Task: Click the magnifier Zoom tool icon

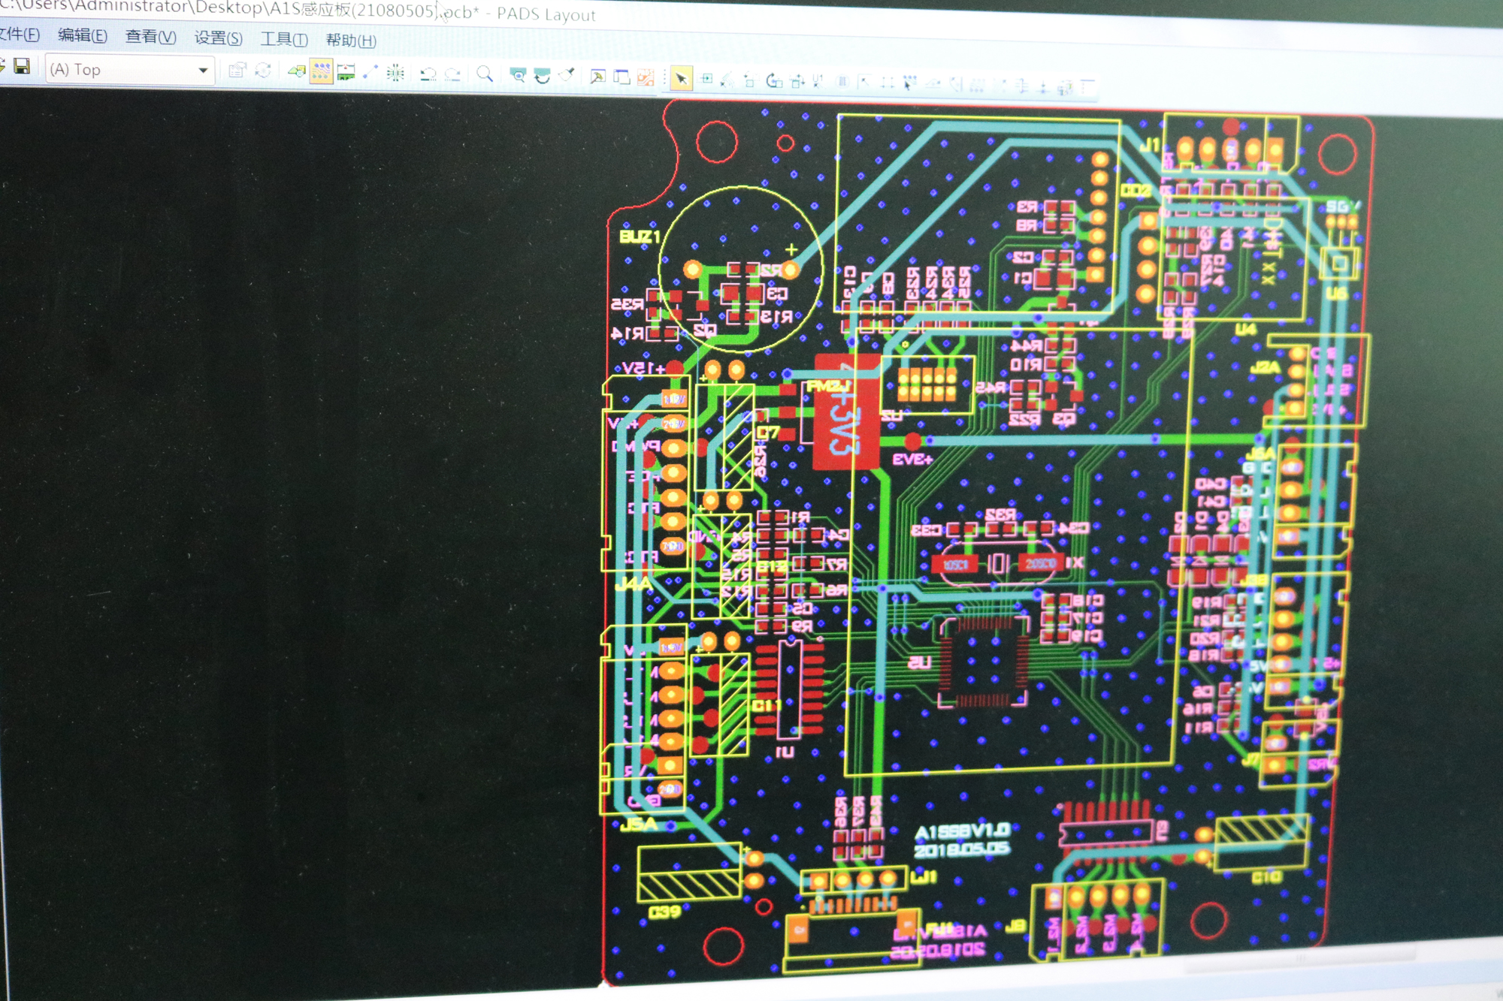Action: pos(485,74)
